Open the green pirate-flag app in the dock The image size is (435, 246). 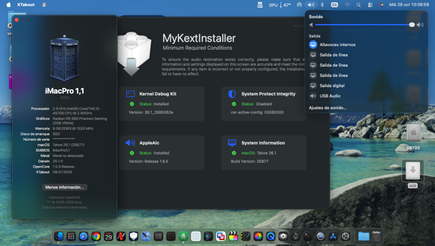click(x=183, y=236)
